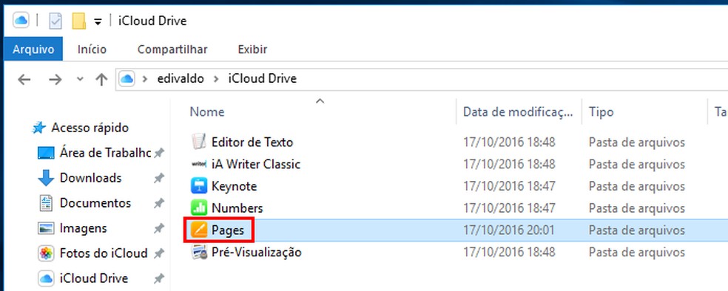Switch to the Compartilhar ribbon tab

pyautogui.click(x=172, y=49)
